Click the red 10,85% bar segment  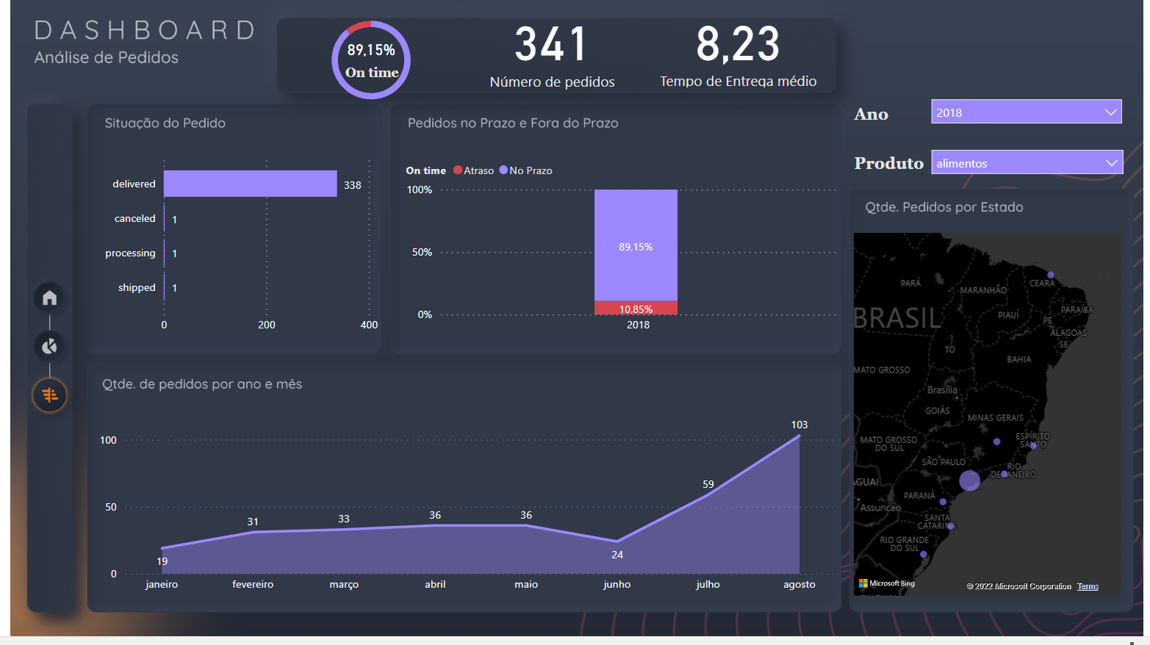pos(636,308)
